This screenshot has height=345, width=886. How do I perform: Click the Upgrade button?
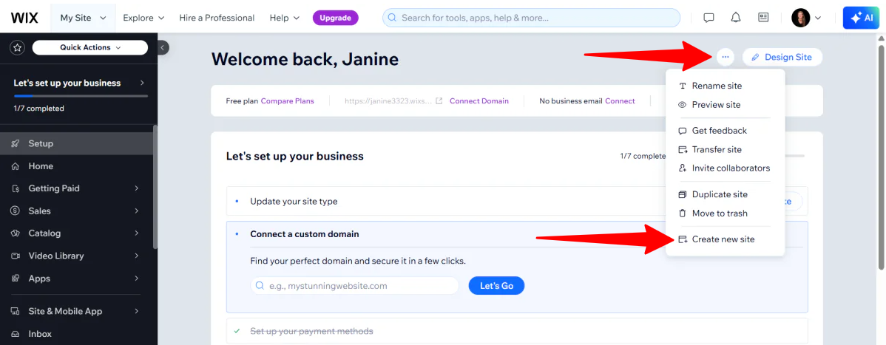335,18
